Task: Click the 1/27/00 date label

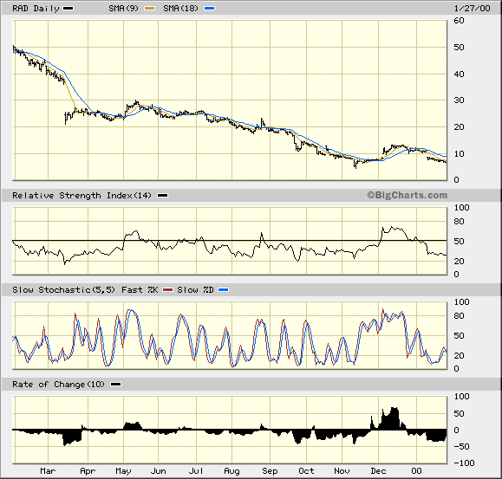Action: click(472, 9)
